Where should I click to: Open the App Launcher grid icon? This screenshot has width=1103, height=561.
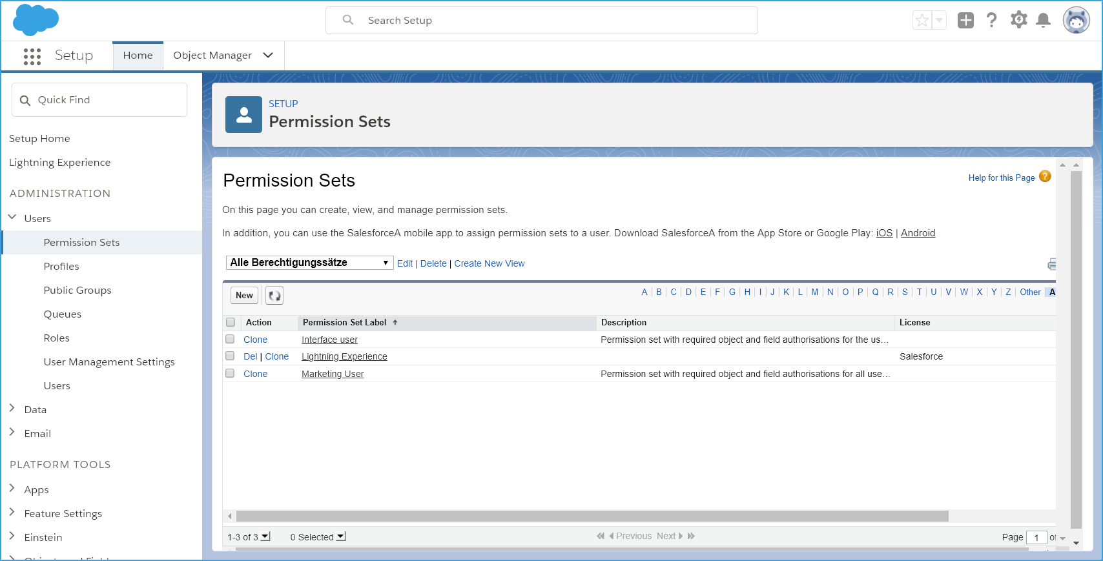(32, 56)
